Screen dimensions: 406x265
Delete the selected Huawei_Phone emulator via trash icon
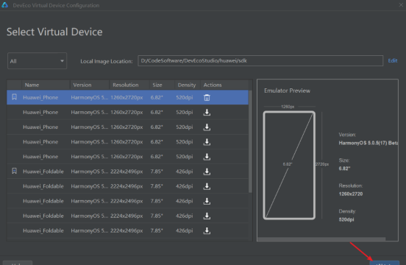(207, 98)
